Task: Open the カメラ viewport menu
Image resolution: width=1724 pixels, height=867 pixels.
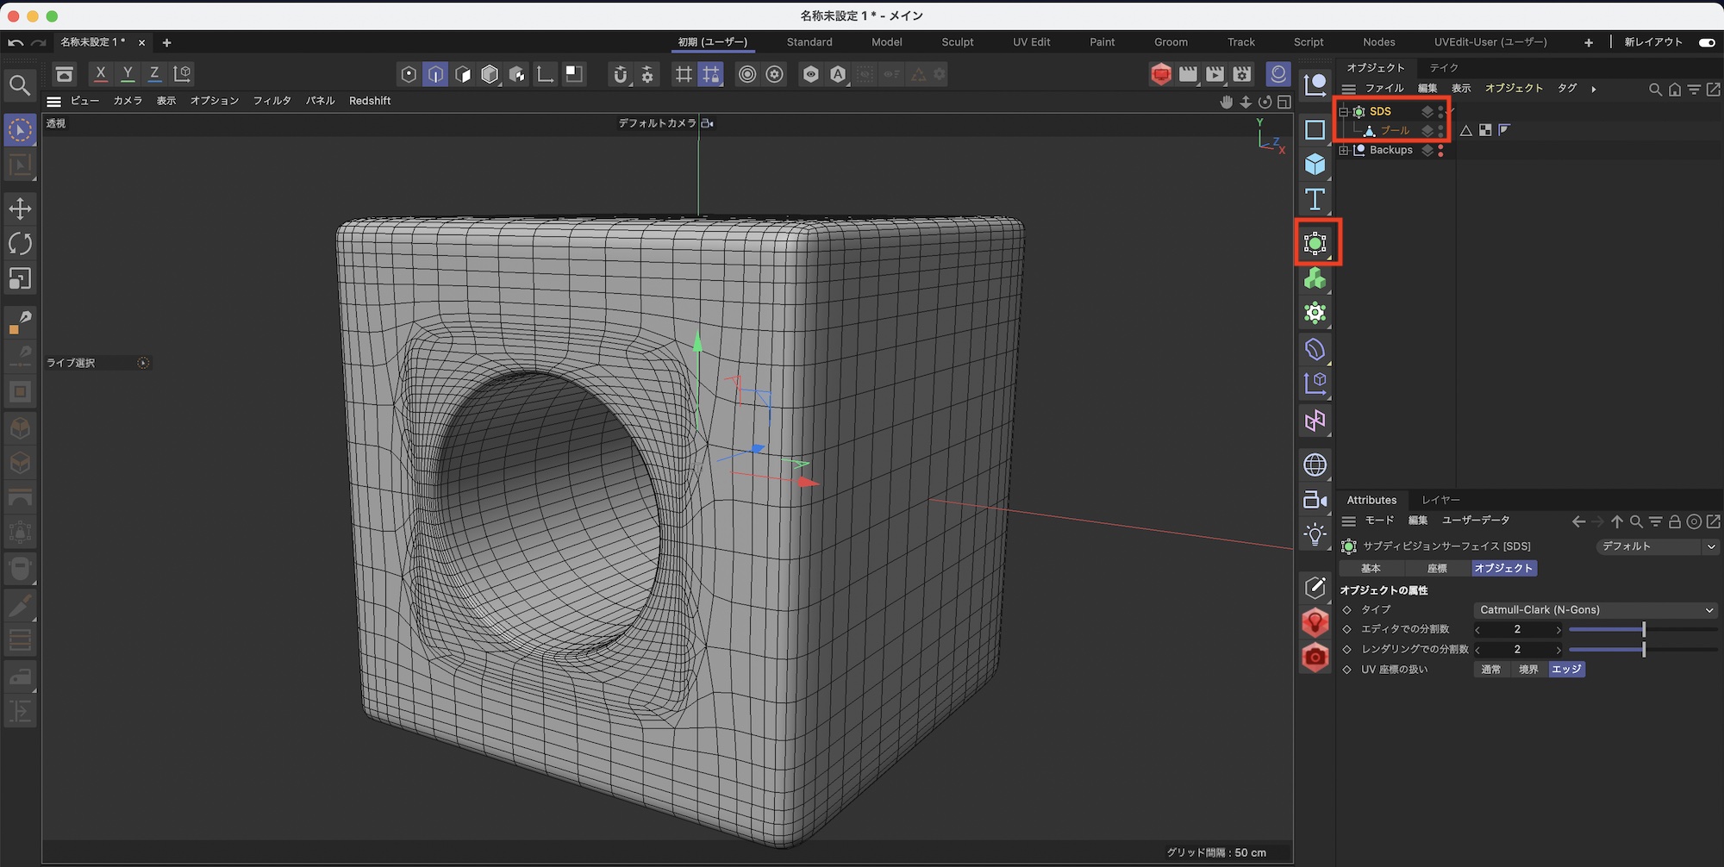Action: [128, 101]
